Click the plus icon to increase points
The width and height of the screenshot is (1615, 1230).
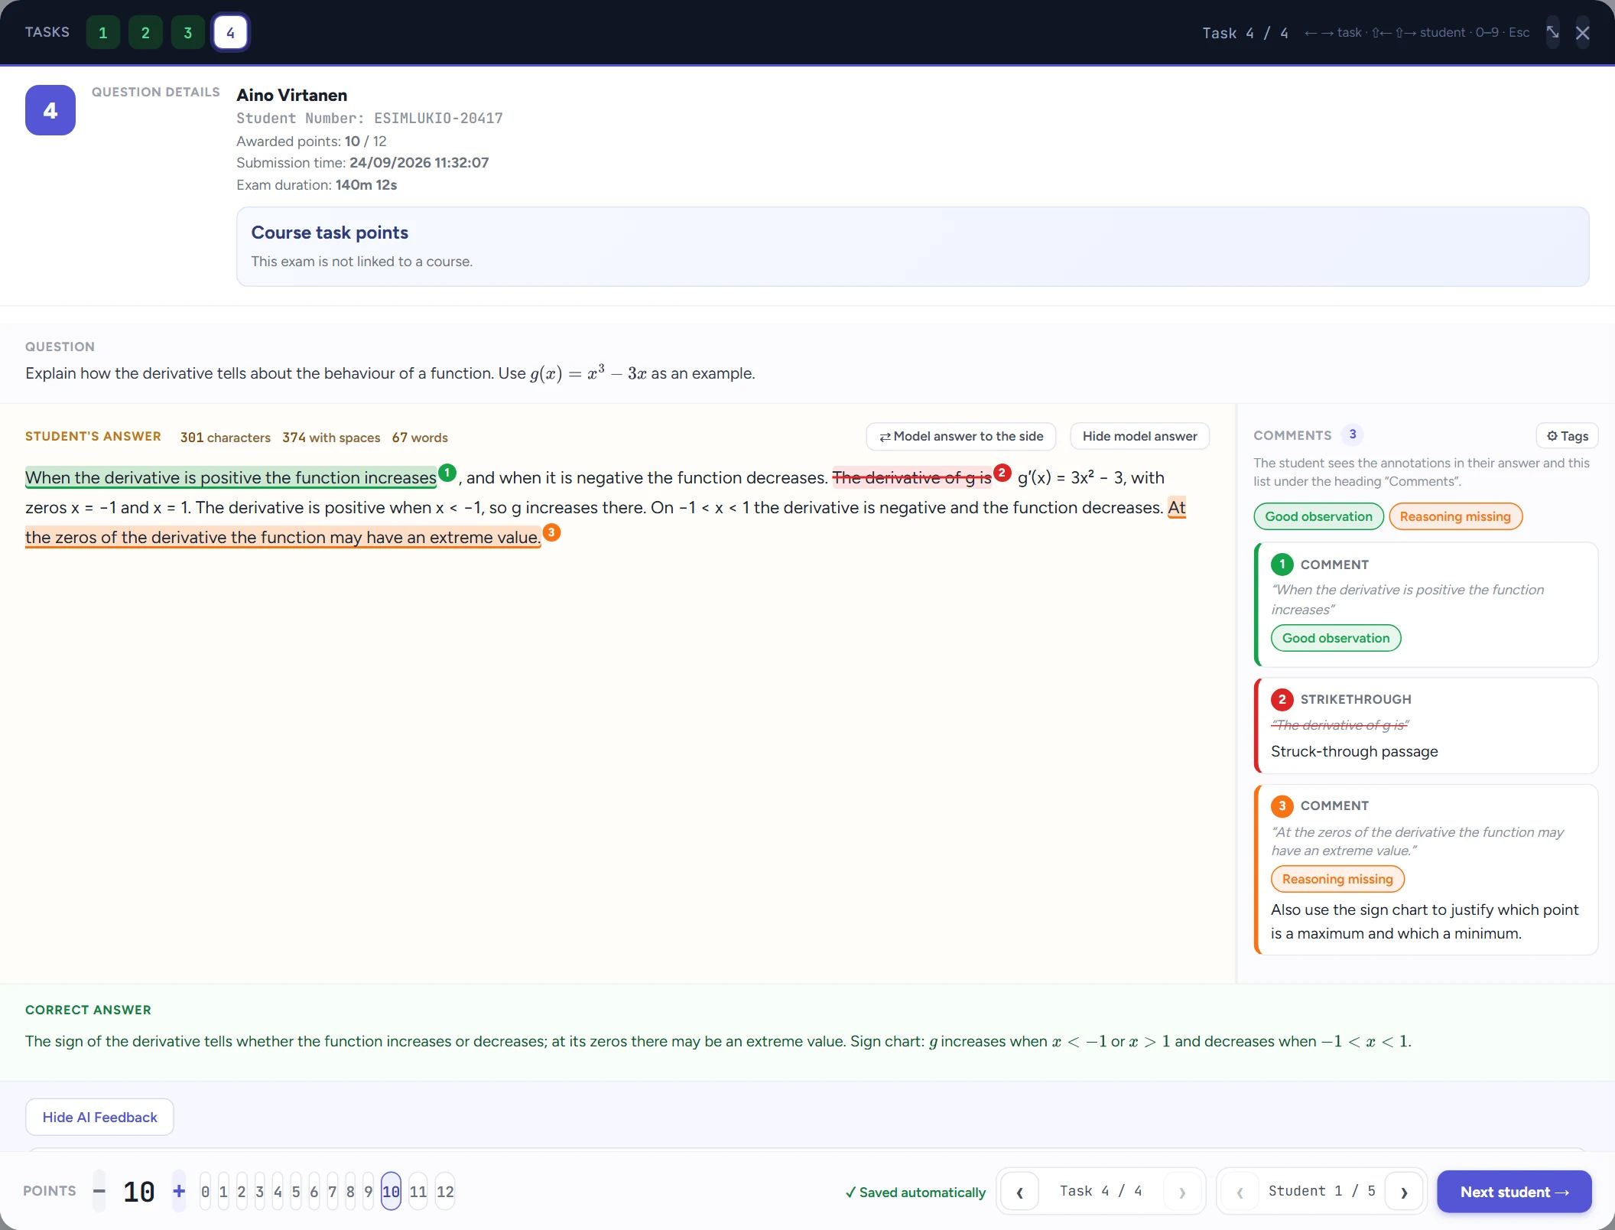click(x=179, y=1191)
